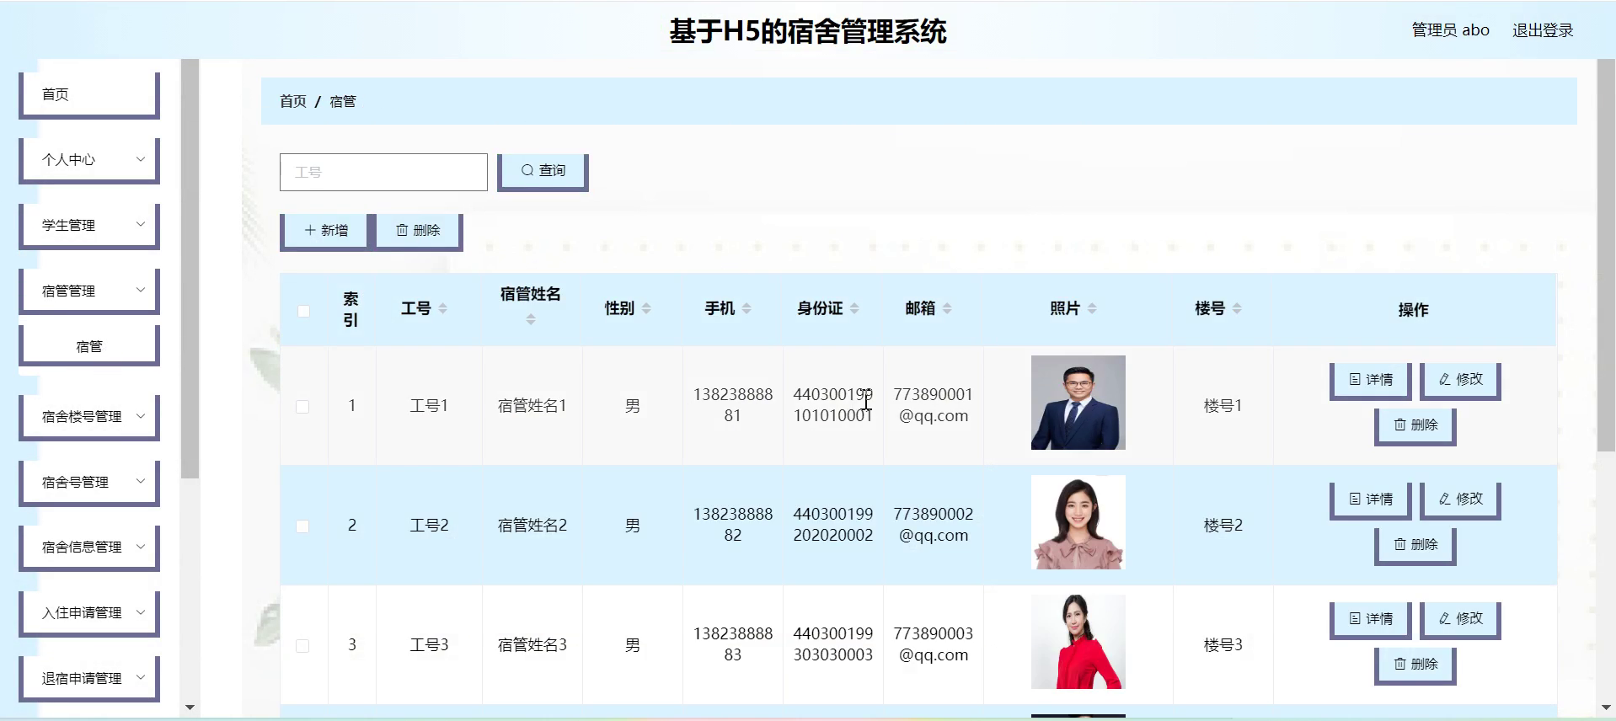
Task: Expand 入住申请管理 menu
Action: [x=89, y=612]
